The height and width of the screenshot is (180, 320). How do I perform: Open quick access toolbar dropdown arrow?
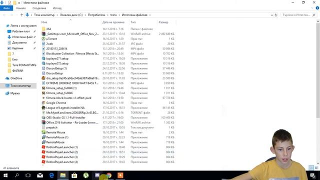click(x=19, y=3)
